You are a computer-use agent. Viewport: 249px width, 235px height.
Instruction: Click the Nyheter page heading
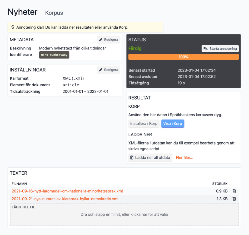coord(22,12)
